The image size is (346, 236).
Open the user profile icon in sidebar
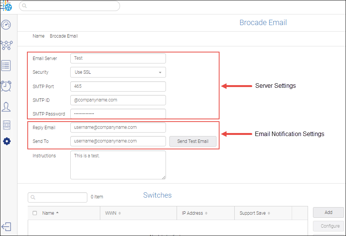6,107
